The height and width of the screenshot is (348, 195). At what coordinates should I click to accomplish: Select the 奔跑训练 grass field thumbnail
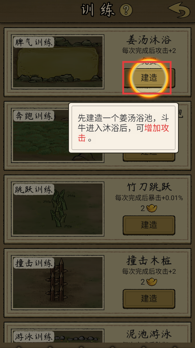[41, 135]
